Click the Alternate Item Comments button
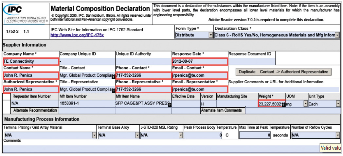The height and width of the screenshot is (156, 343). click(x=223, y=110)
